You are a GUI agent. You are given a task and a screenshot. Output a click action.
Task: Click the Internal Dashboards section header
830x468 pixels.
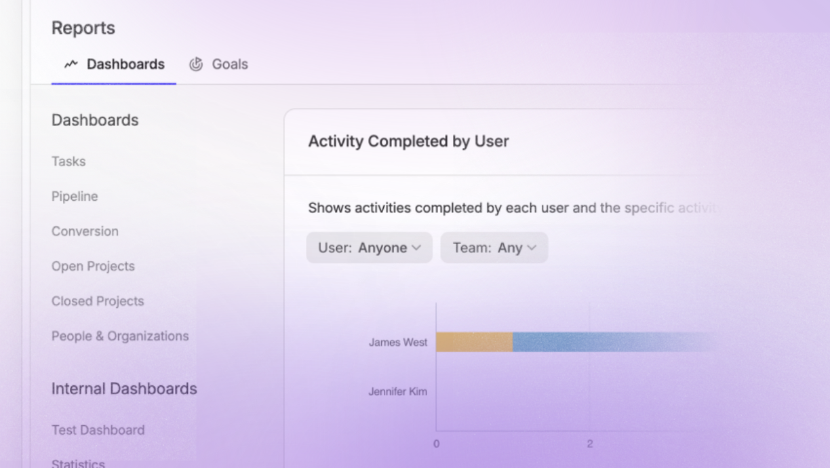[x=124, y=389]
